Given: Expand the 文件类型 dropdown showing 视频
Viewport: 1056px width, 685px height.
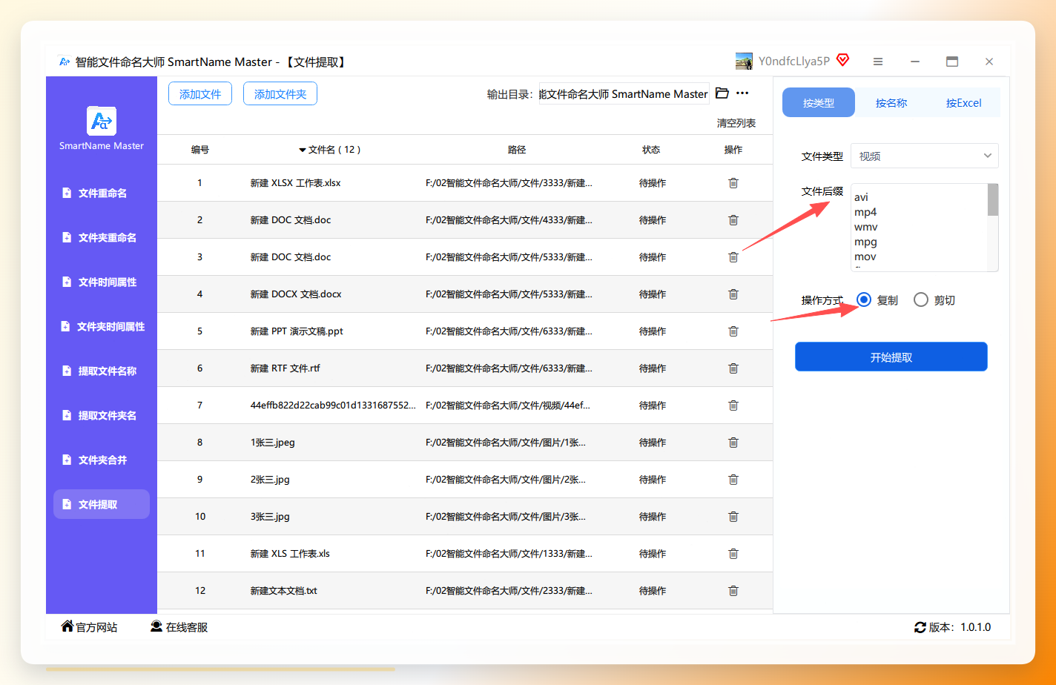Looking at the screenshot, I should pos(925,156).
